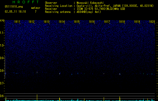Click the 1.0 kHz axis label
The image size is (158, 101).
2,45
